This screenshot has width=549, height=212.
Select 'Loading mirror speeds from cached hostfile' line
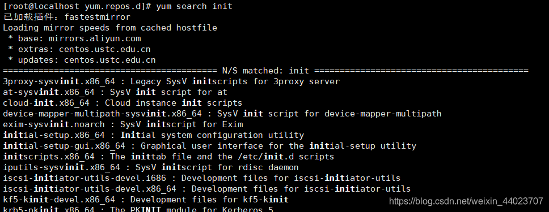pos(110,28)
